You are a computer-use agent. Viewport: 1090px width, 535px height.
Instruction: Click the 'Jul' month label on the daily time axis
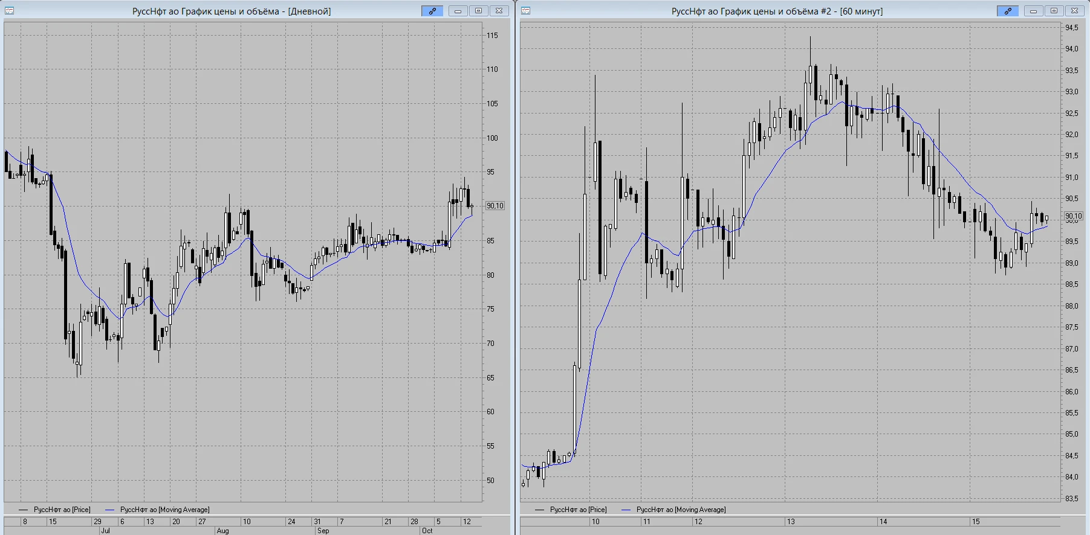[x=105, y=531]
